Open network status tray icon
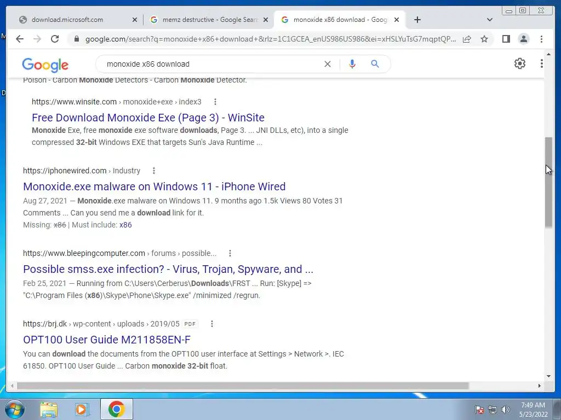This screenshot has height=420, width=561. tap(493, 410)
